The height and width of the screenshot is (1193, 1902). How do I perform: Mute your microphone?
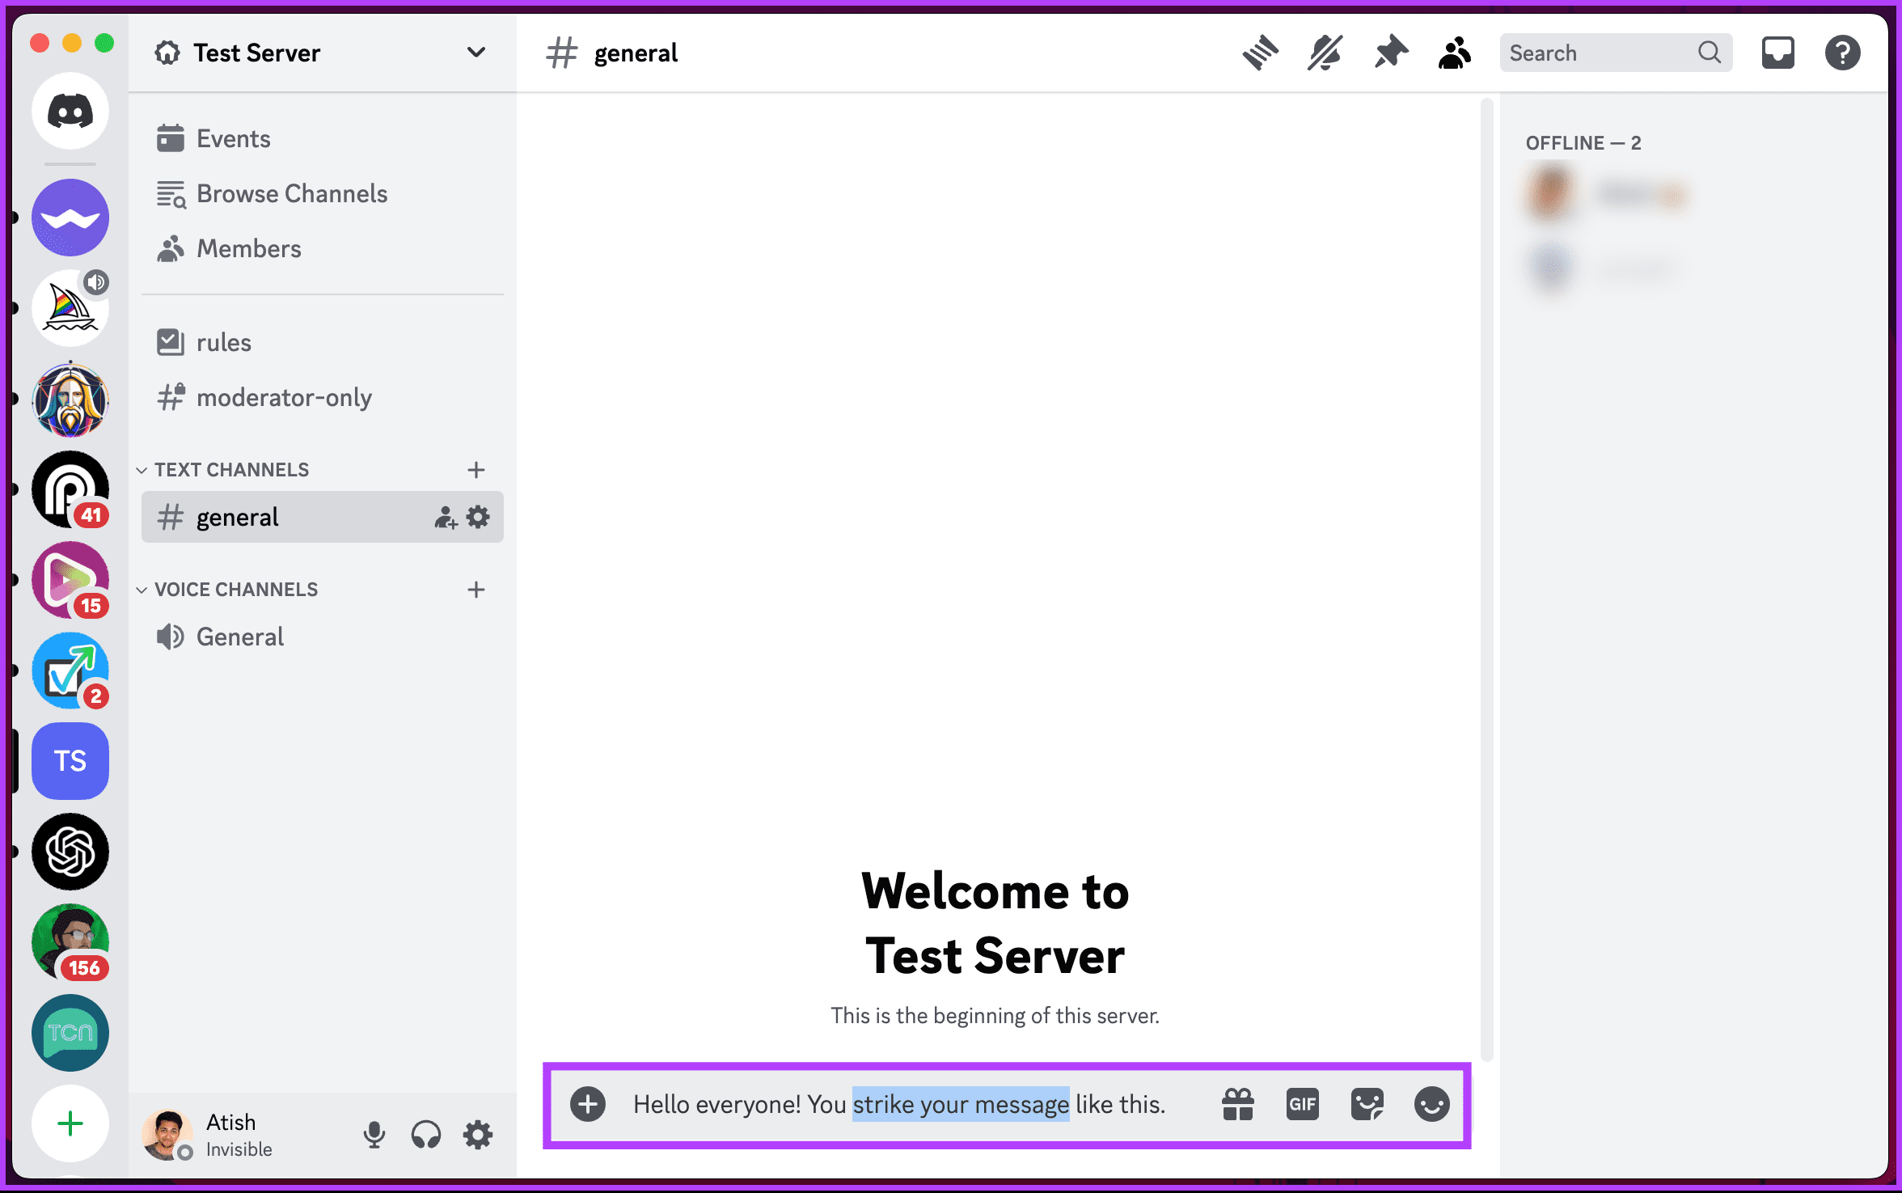tap(374, 1134)
